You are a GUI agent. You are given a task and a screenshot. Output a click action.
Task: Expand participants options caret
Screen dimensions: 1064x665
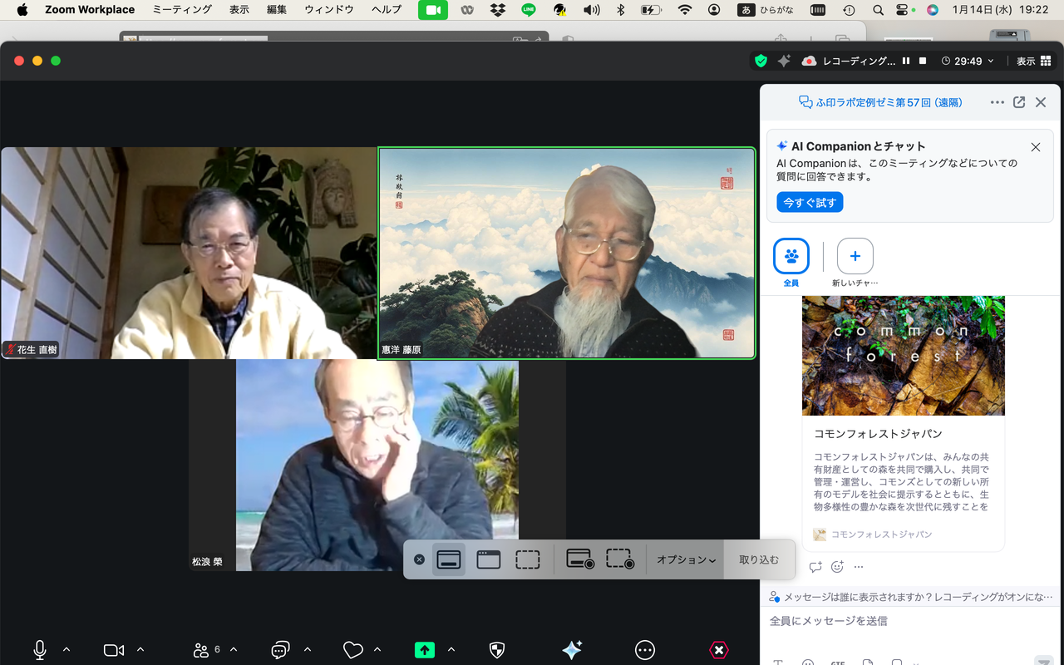pos(234,649)
